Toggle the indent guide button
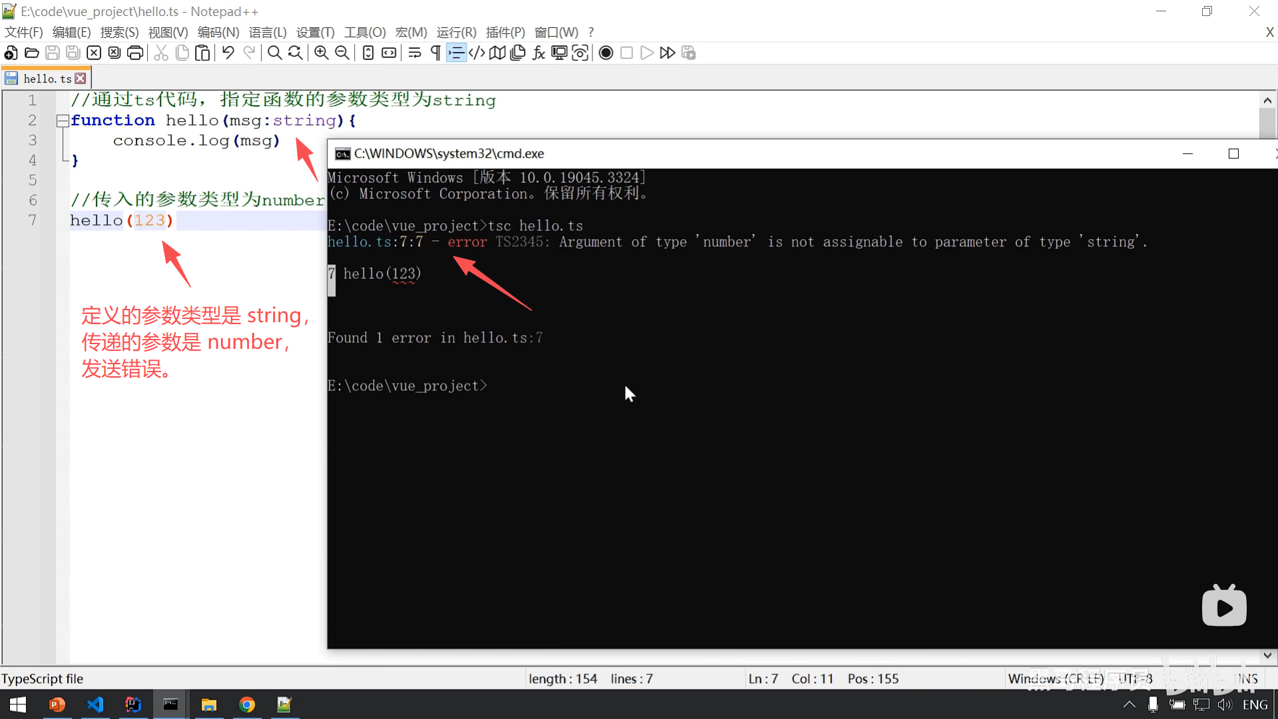This screenshot has height=719, width=1278. 456,53
